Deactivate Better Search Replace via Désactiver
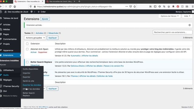 point(35,65)
